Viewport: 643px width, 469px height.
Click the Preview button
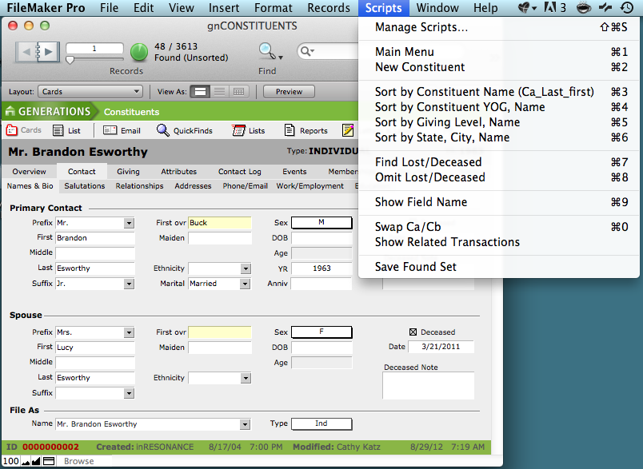[289, 92]
